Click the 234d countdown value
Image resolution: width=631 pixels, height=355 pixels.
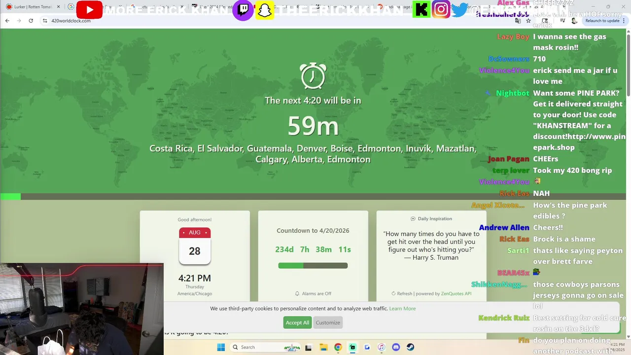284,249
